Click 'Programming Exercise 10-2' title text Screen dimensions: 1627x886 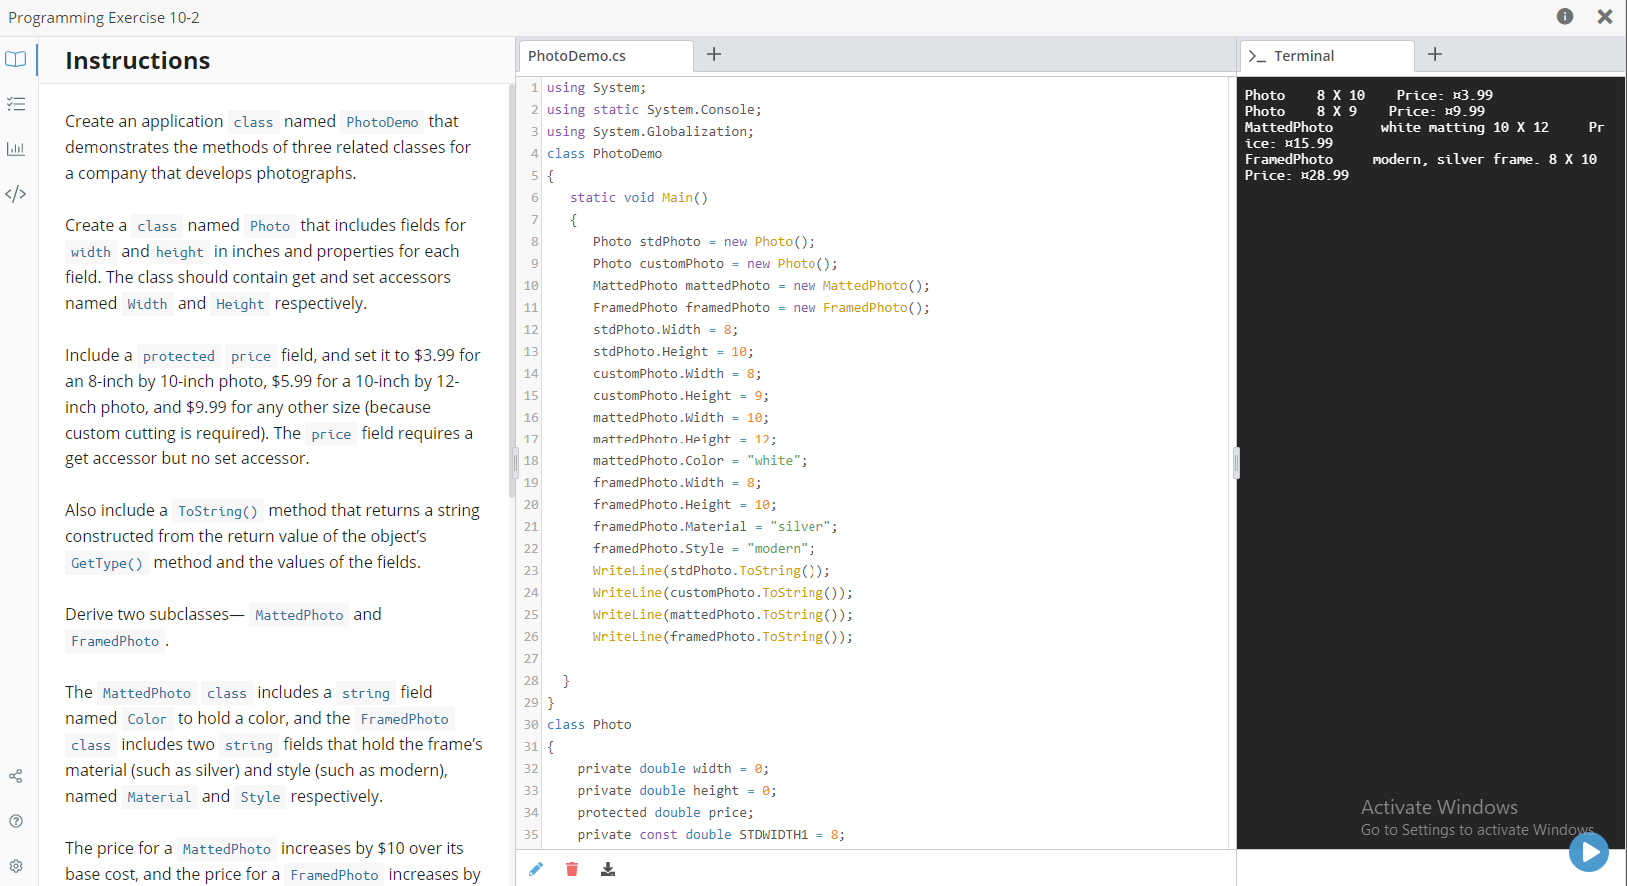click(x=104, y=17)
